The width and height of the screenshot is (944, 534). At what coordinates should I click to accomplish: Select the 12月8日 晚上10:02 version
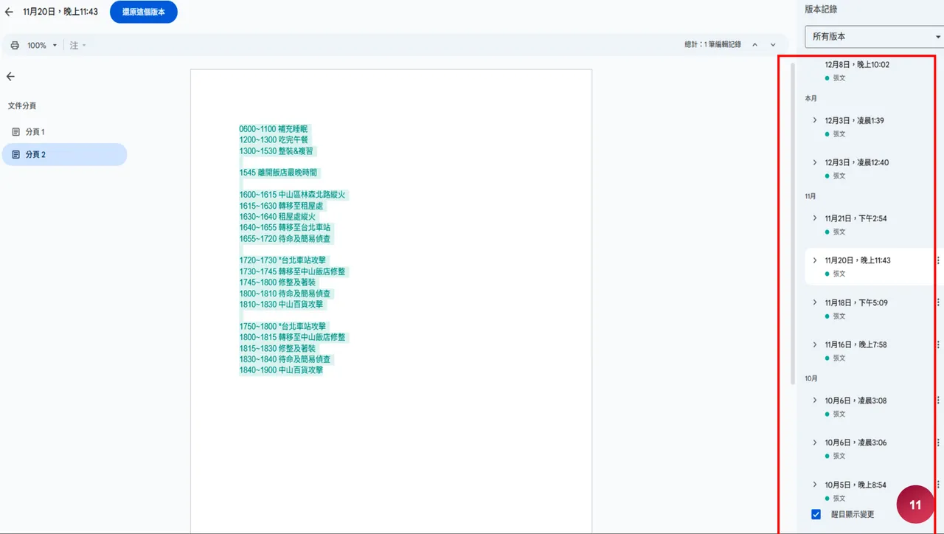point(856,65)
